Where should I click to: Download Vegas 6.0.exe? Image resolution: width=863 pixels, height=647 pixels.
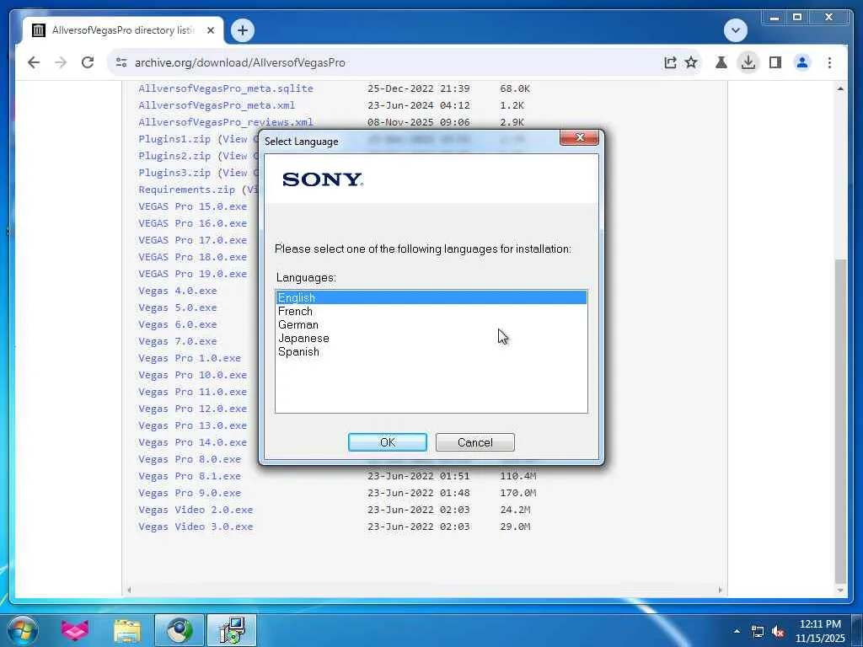click(x=177, y=324)
